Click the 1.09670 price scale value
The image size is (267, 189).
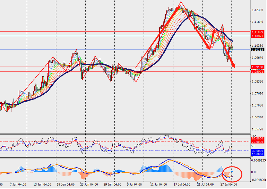point(257,58)
